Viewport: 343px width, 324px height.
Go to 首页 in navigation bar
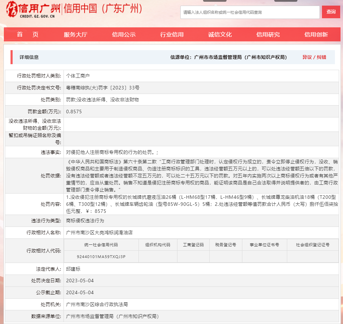pyautogui.click(x=28, y=34)
